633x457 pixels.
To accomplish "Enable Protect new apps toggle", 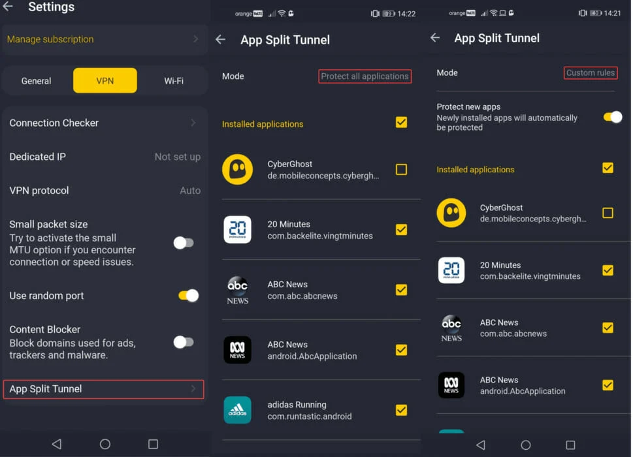I will [612, 117].
